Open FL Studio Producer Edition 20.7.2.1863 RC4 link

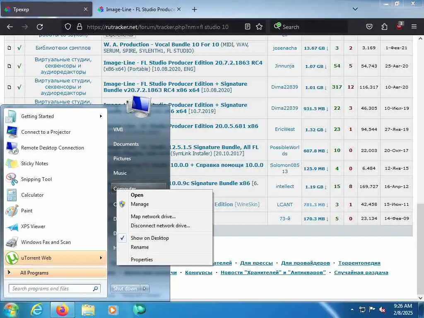pos(183,63)
